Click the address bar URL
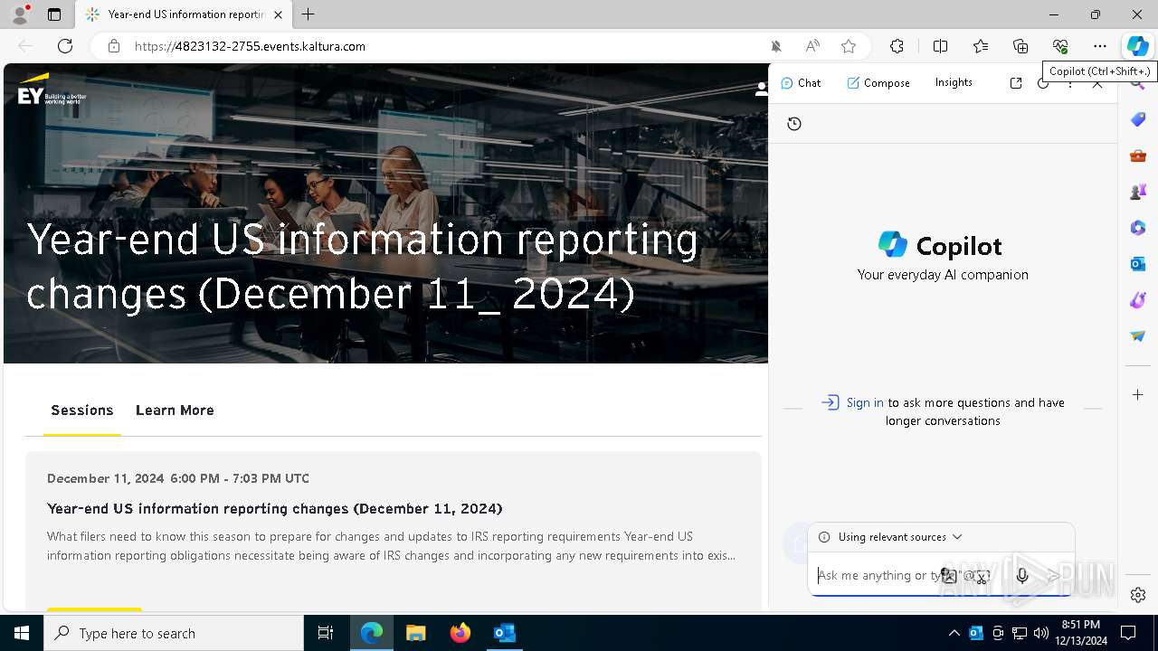1158x651 pixels. [250, 46]
